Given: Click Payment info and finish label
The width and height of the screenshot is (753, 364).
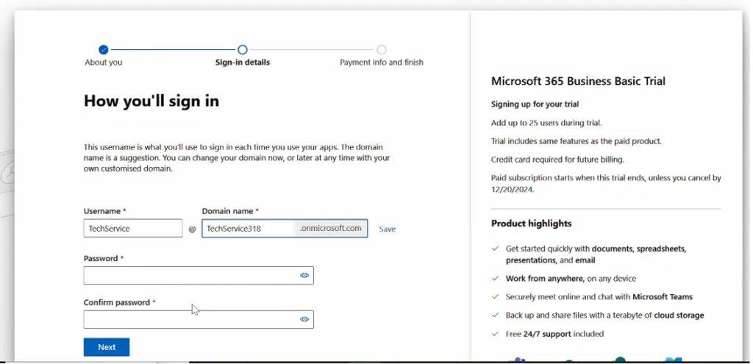Looking at the screenshot, I should tap(382, 63).
